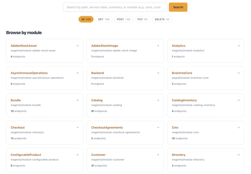
Task: Click '12 endpoints' count on Checkout card
Action: [19, 138]
